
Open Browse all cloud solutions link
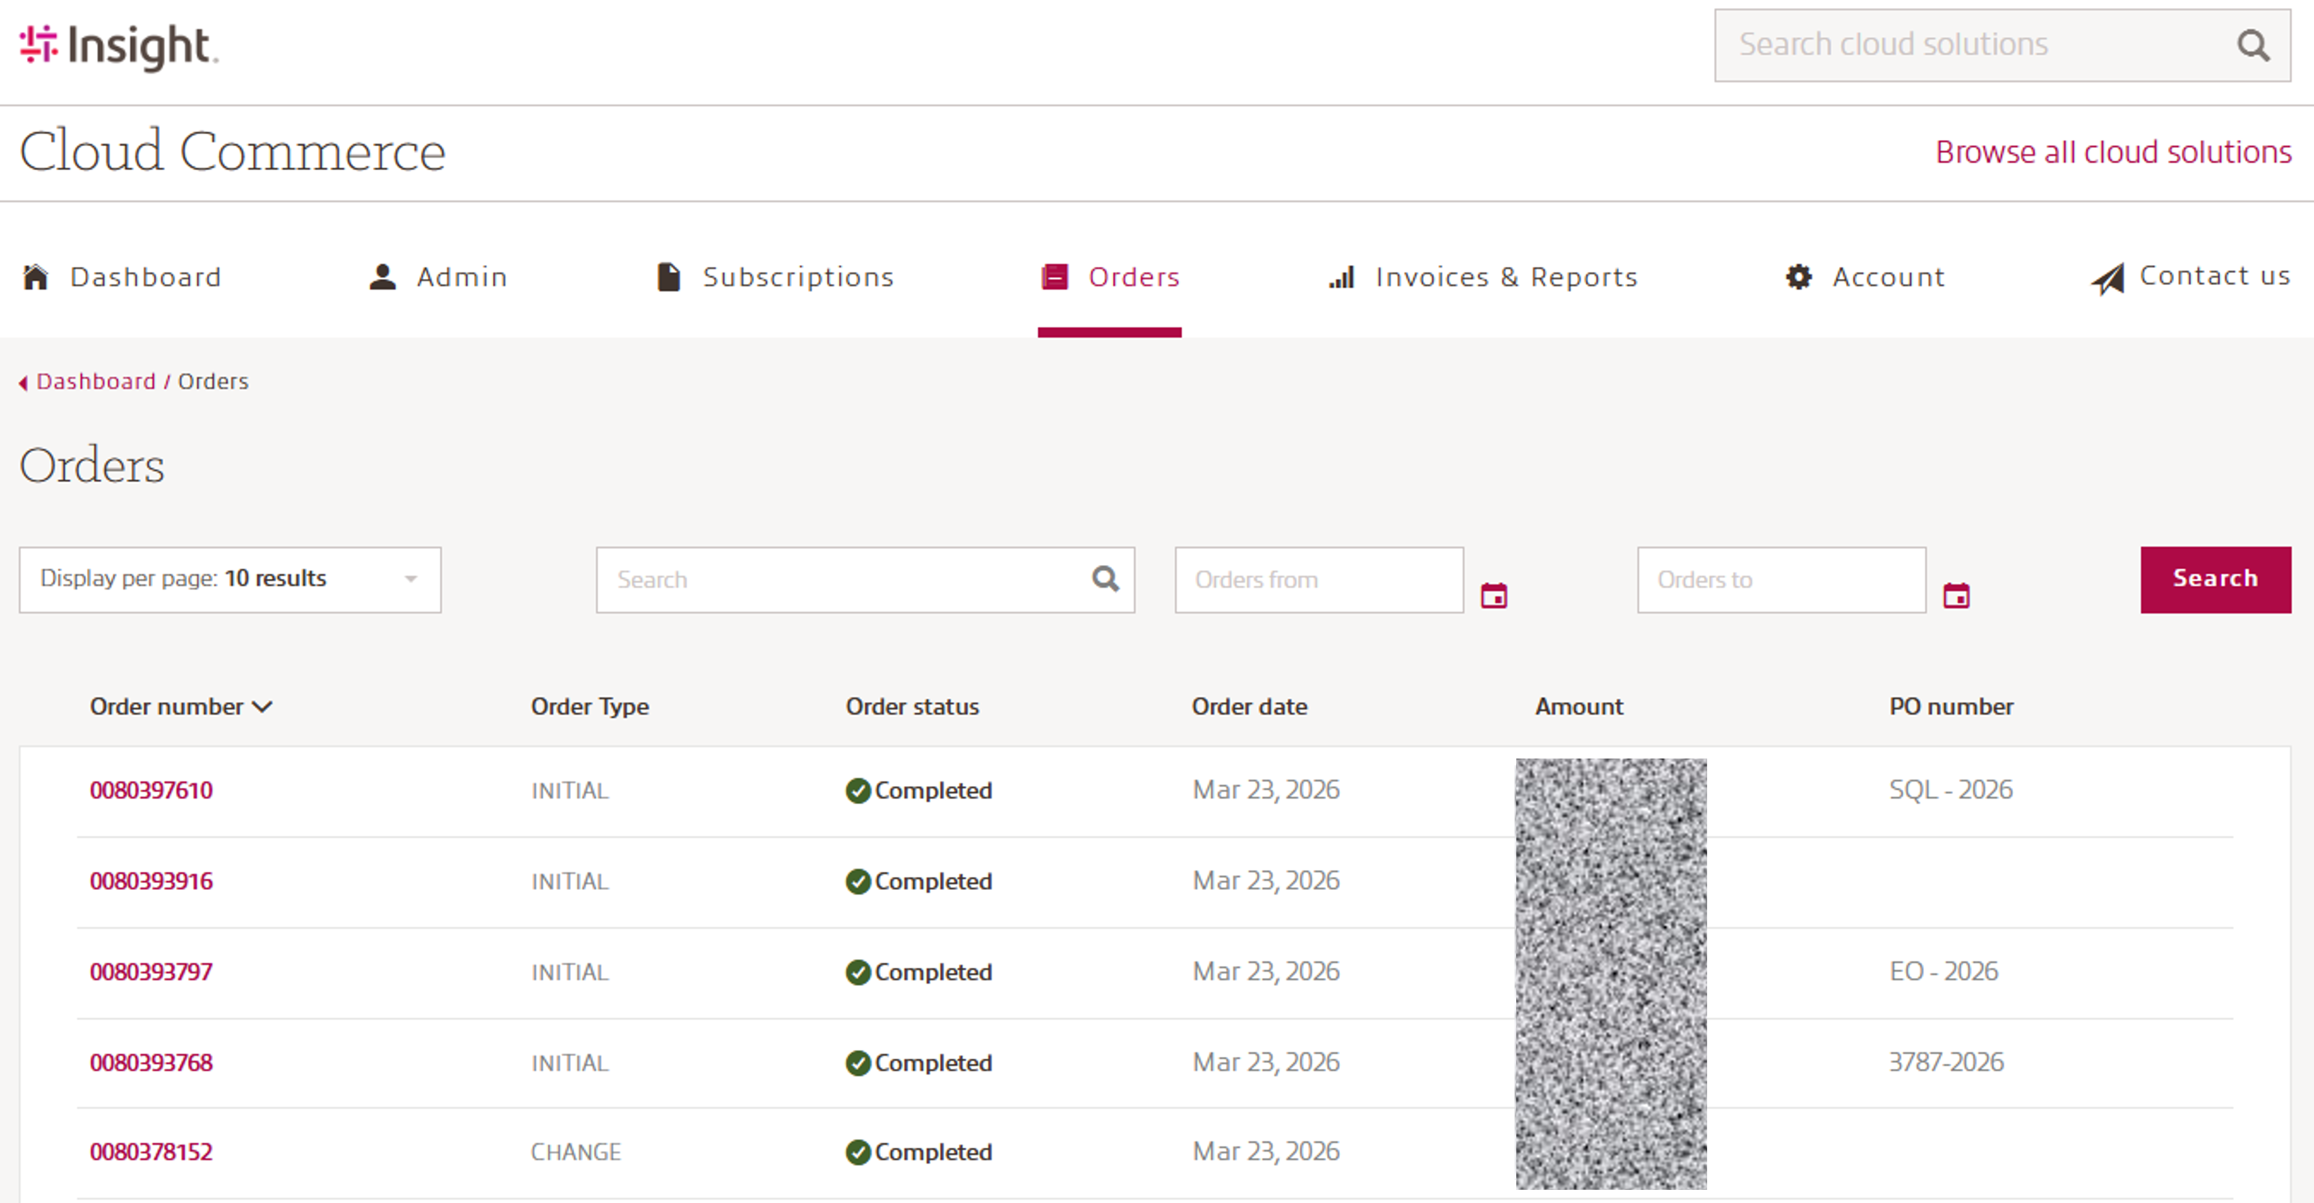2113,152
